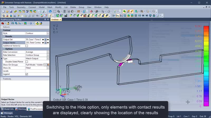Click the chain link icon
This screenshot has height=118, width=211.
(16, 12)
